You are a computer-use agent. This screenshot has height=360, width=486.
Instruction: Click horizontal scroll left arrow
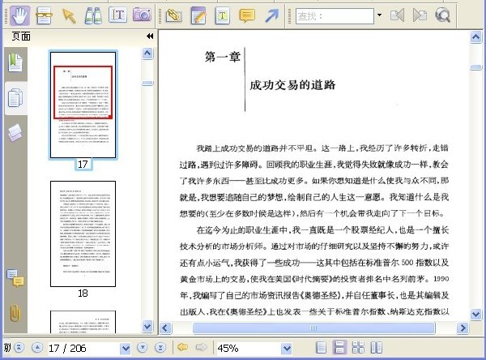[x=165, y=328]
